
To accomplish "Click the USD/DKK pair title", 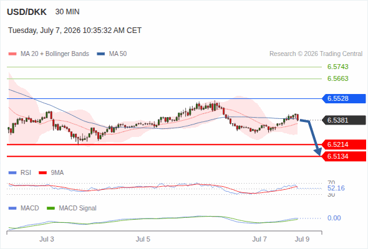I will pyautogui.click(x=27, y=12).
